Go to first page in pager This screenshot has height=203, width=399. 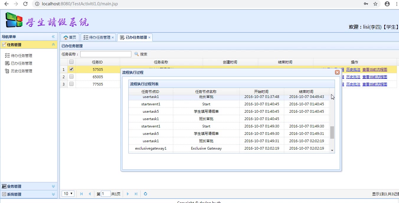(81, 194)
